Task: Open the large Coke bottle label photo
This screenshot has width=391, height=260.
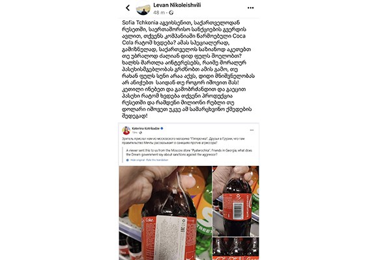Action: 166,213
